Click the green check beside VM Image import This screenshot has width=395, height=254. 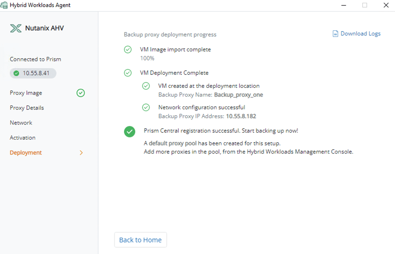pos(128,50)
